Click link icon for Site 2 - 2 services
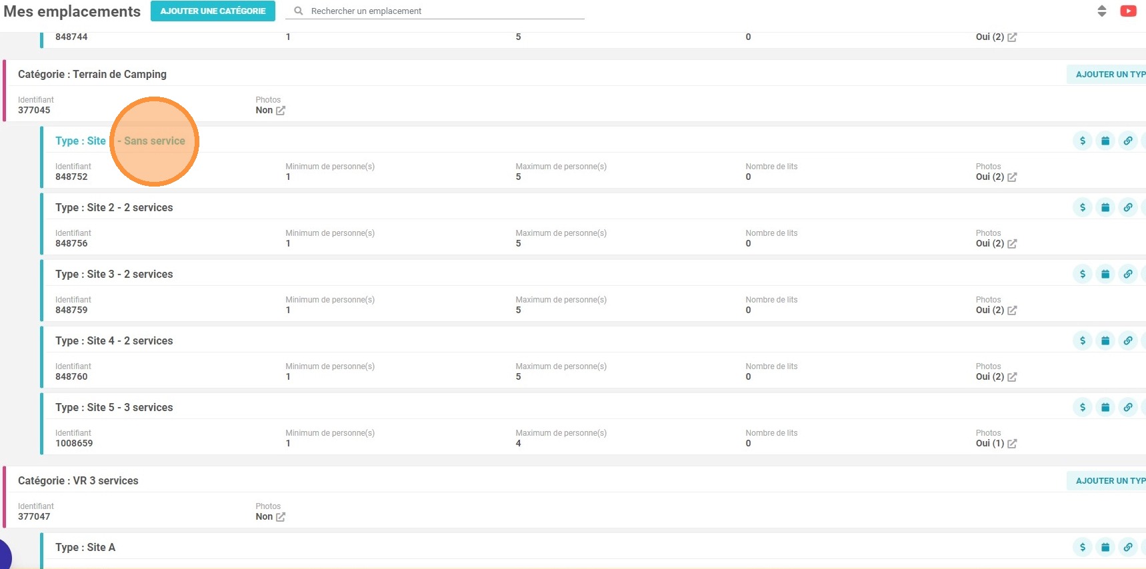Viewport: 1146px width, 569px height. point(1128,207)
